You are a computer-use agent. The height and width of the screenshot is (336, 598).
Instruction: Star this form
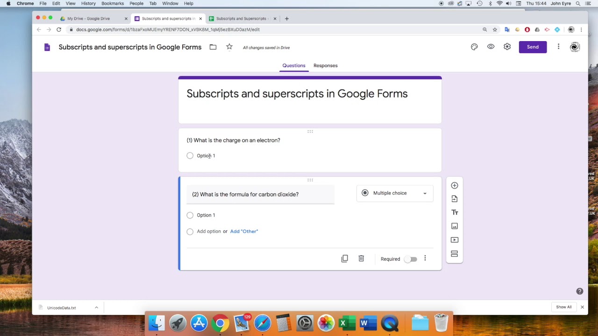coord(229,47)
